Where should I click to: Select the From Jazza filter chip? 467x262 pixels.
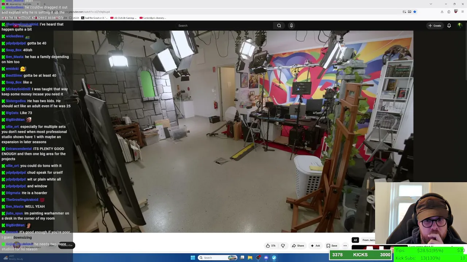[368, 240]
